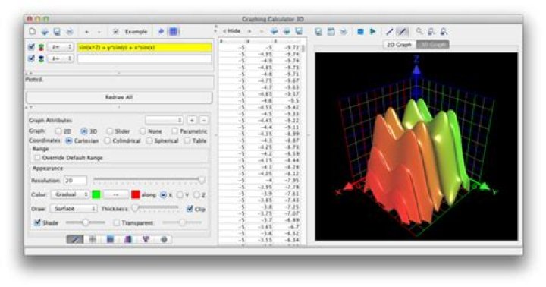Click the New file icon in left toolbar

point(33,32)
